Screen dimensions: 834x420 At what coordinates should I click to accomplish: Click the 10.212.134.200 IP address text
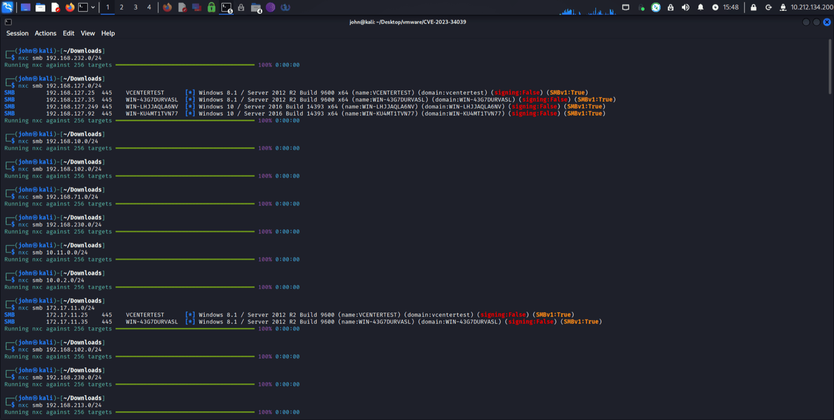[x=812, y=7]
